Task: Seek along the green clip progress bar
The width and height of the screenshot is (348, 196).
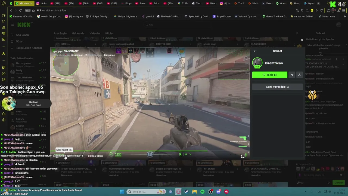Action: pyautogui.click(x=150, y=151)
